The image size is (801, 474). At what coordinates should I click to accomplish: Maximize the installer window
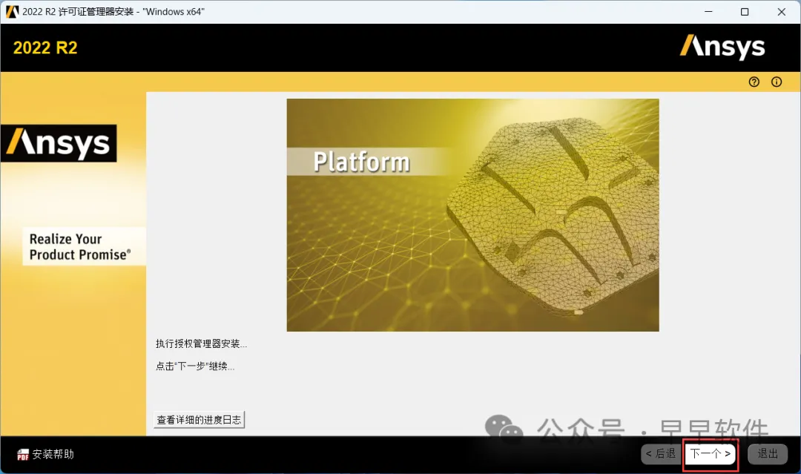point(745,12)
